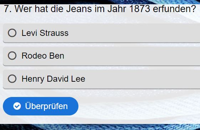Screen dimensions: 200x130
Task: Click the empty area of the Levi Strauss row
Action: pyautogui.click(x=134, y=33)
